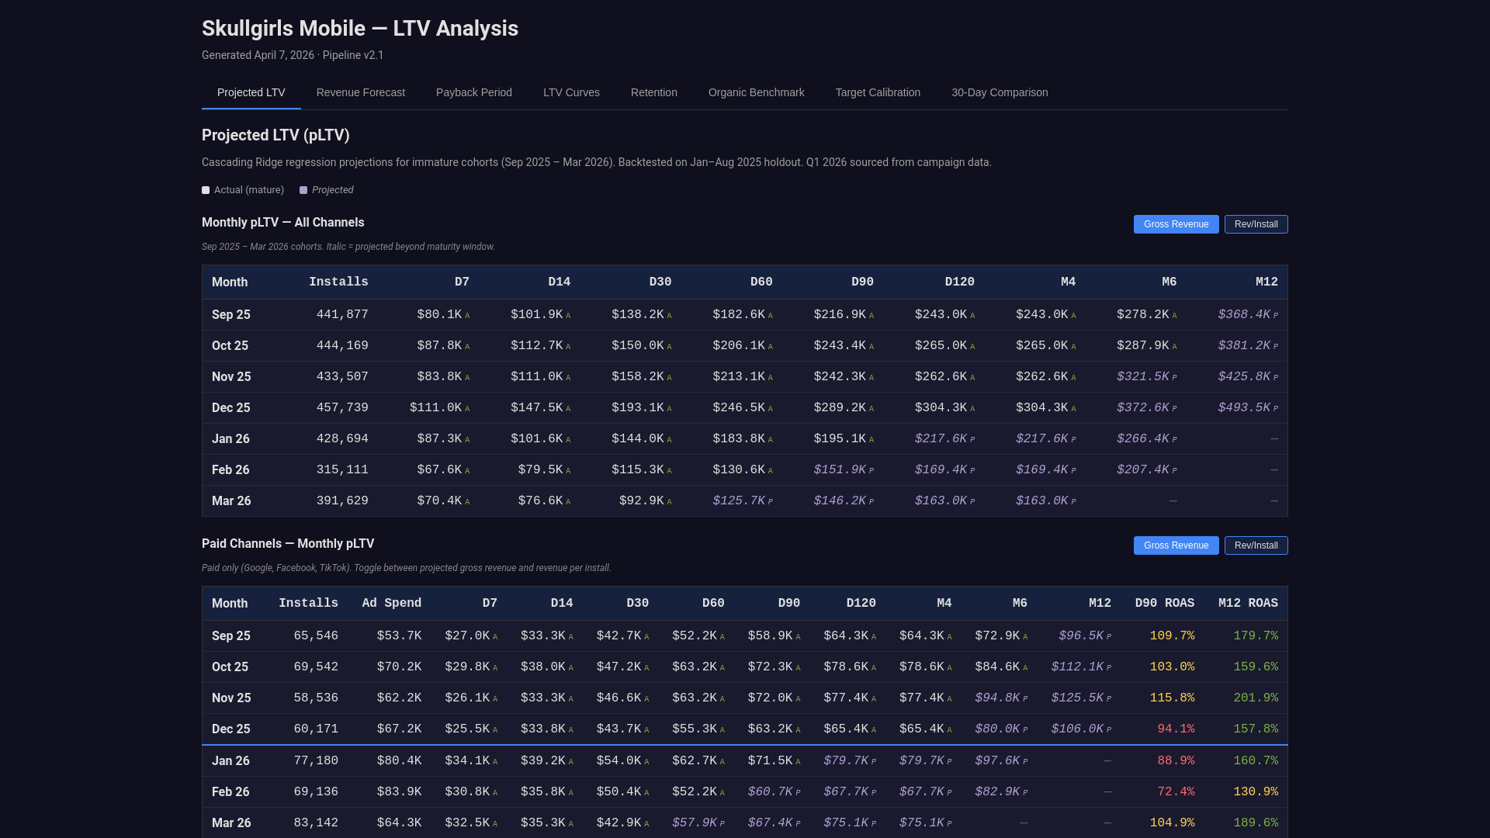Screen dimensions: 1490x838
Task: Open the LTV Curves tab
Action: (x=571, y=92)
